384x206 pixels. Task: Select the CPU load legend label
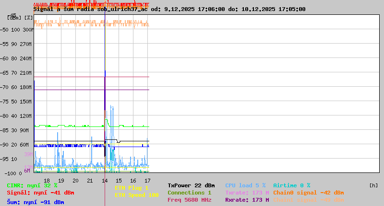(x=245, y=185)
